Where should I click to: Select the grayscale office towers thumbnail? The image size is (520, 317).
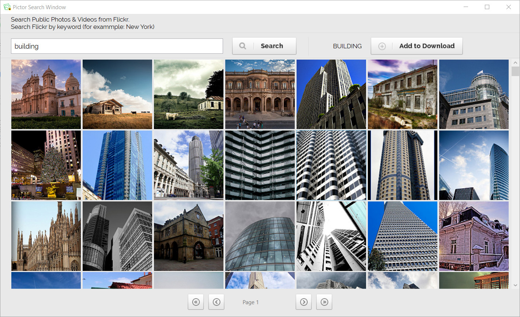pyautogui.click(x=117, y=236)
